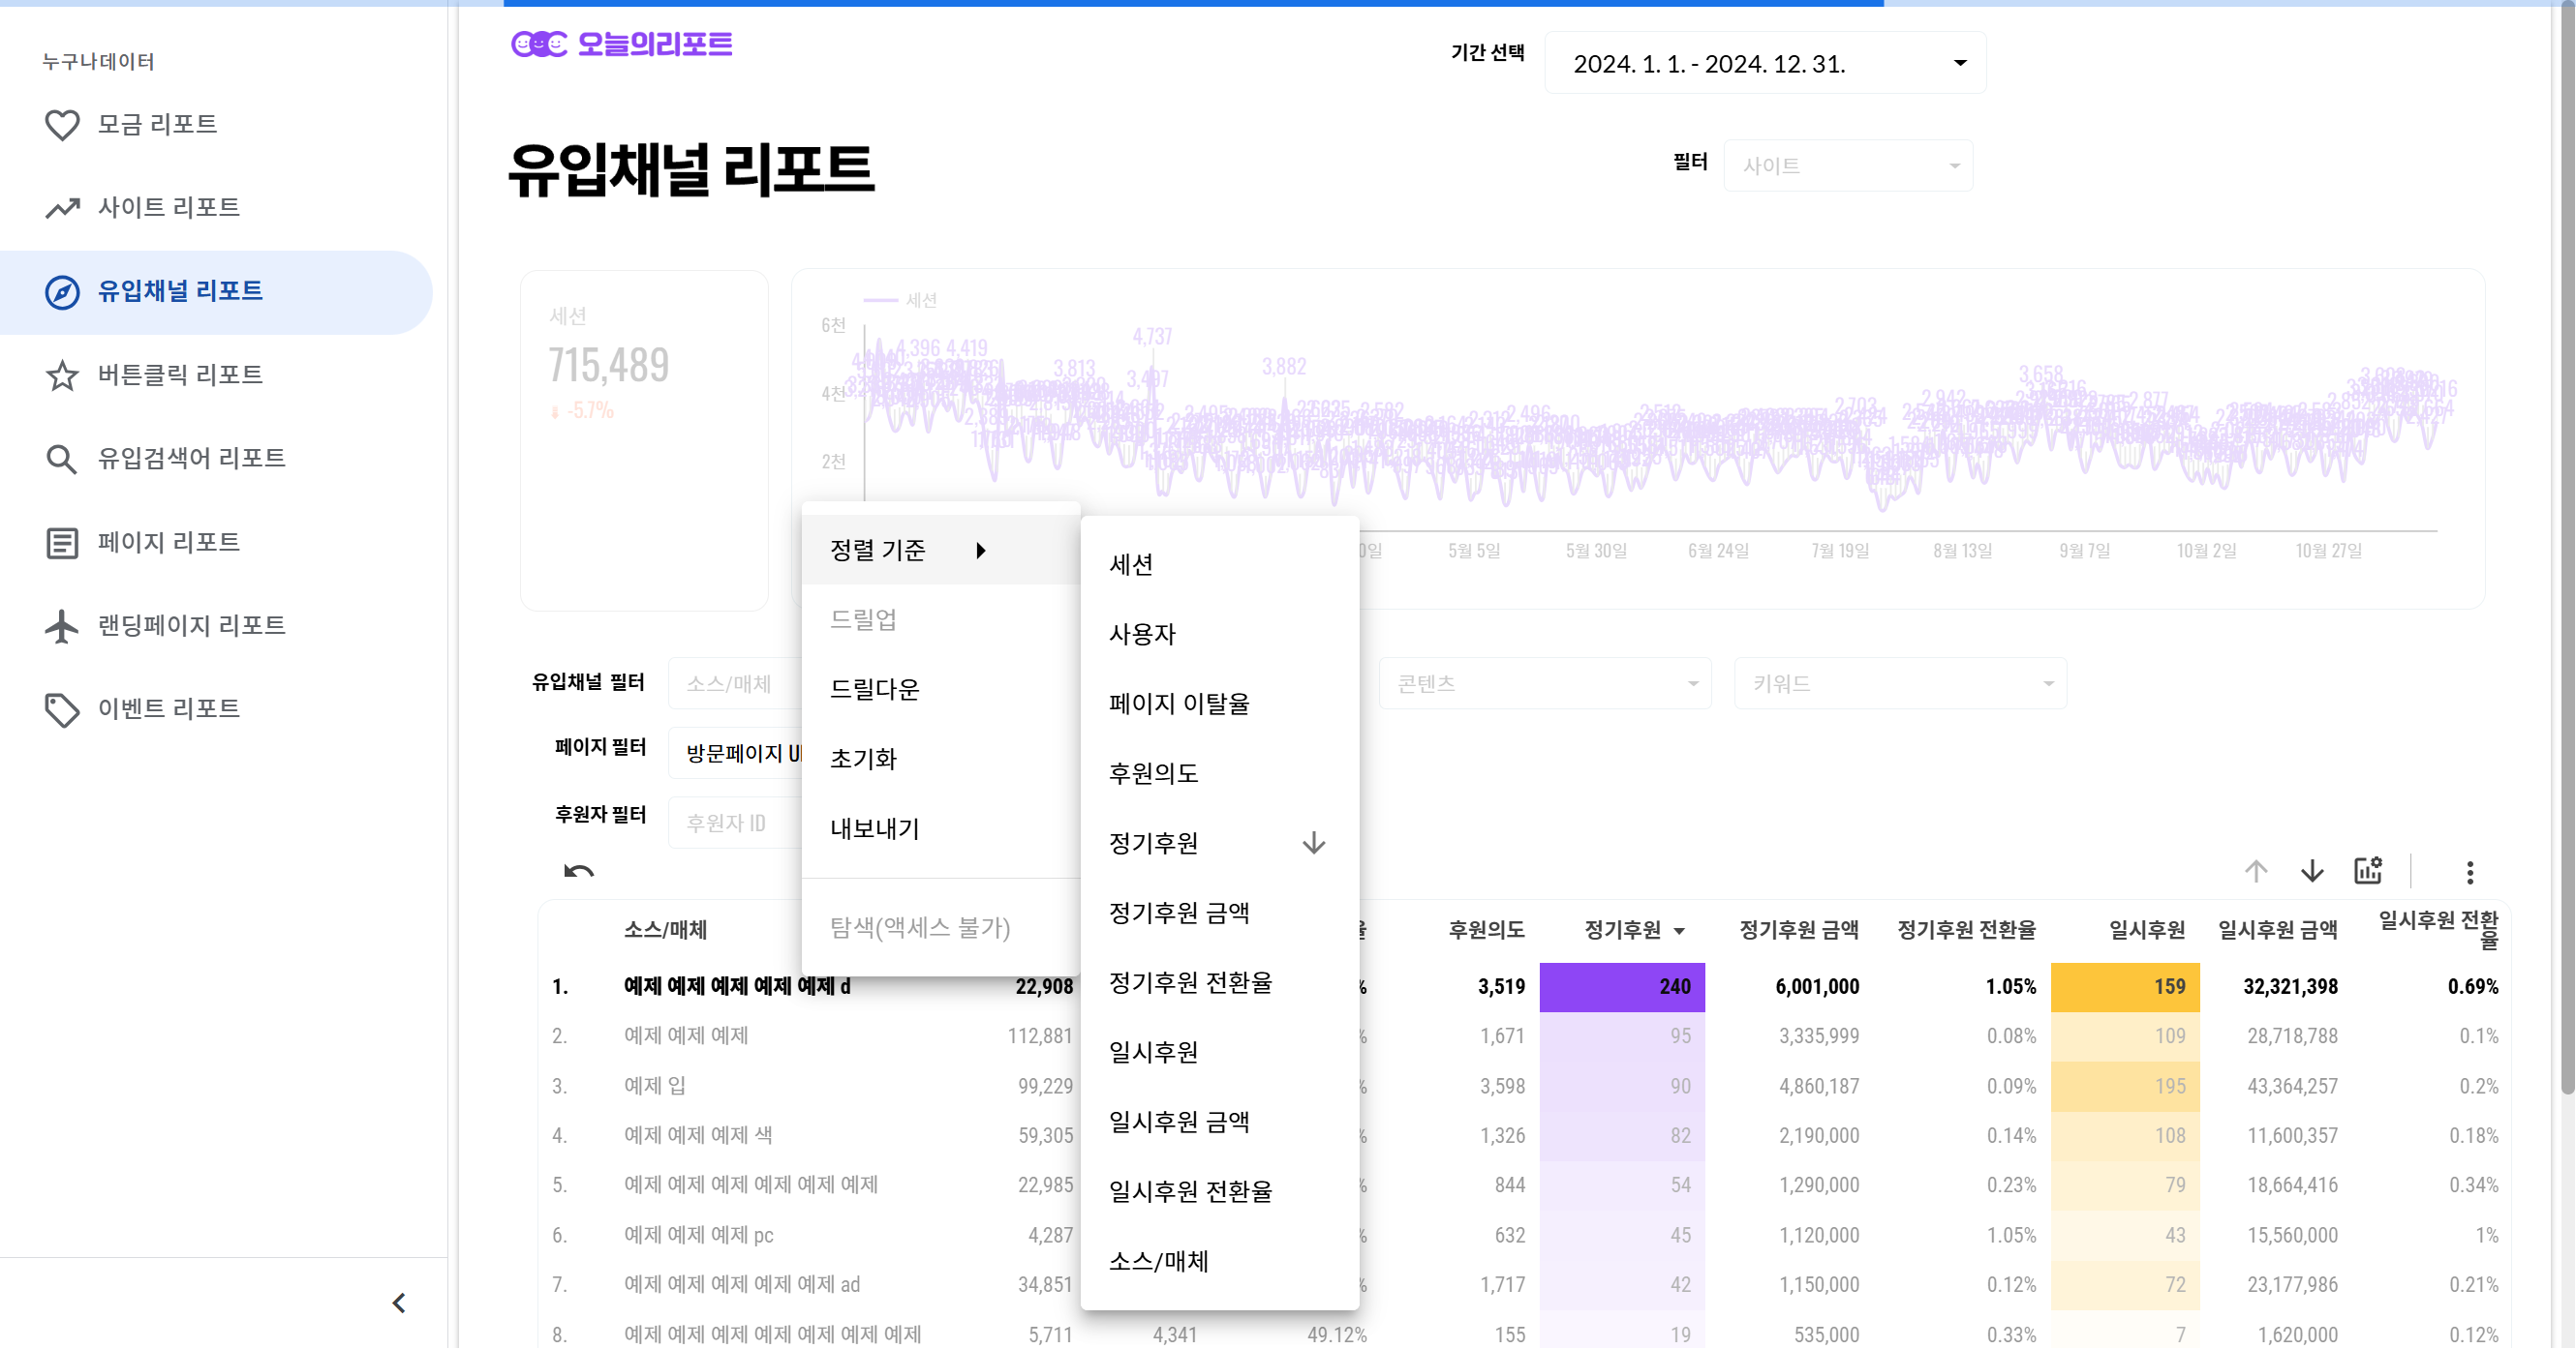Click the 소스/매체 column header

point(665,930)
